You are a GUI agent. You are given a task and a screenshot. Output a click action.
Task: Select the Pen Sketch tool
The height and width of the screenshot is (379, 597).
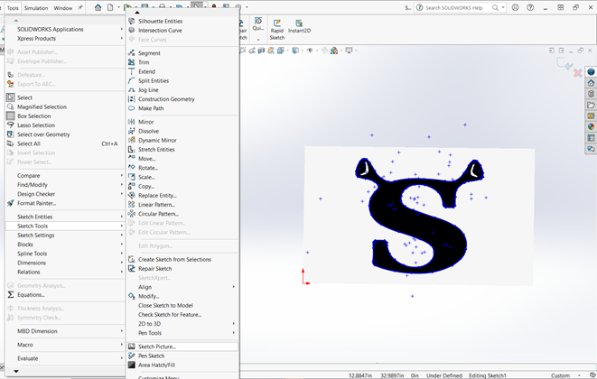182,356
